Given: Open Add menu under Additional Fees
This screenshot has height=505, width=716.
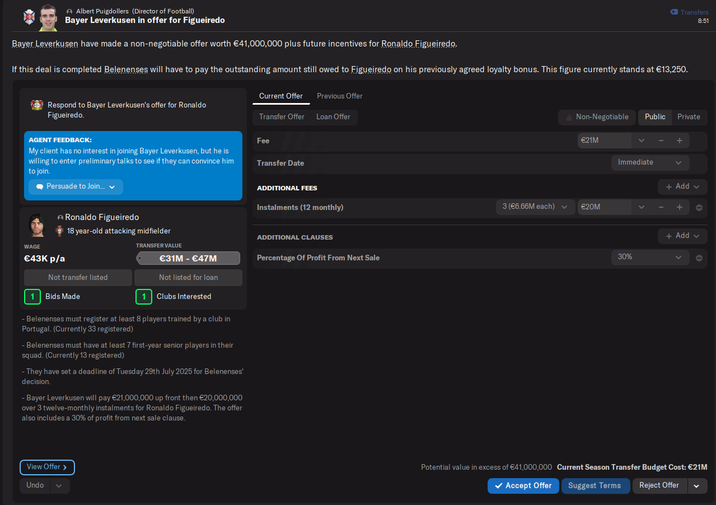Looking at the screenshot, I should 682,186.
